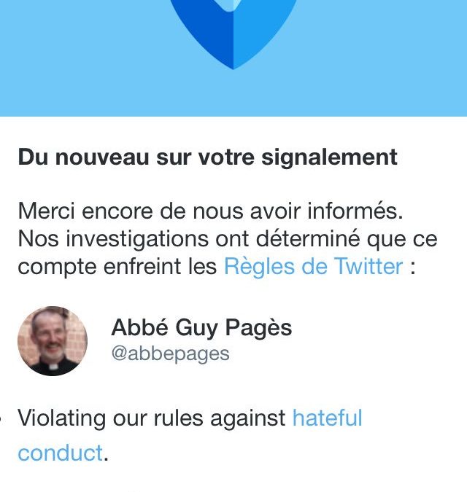Screen dimensions: 467x492
Task: Open the Règles de Twitter link
Action: click(314, 266)
